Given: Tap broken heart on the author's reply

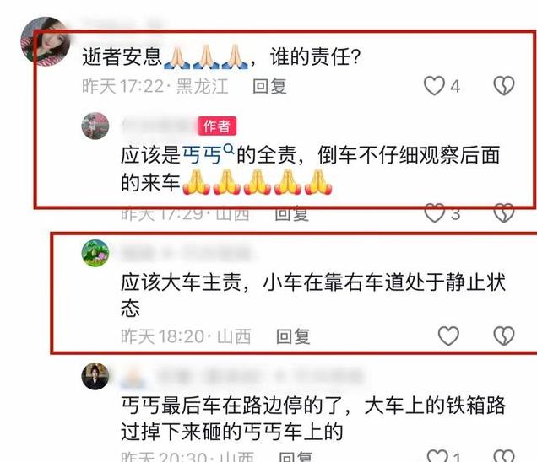Looking at the screenshot, I should tap(504, 214).
